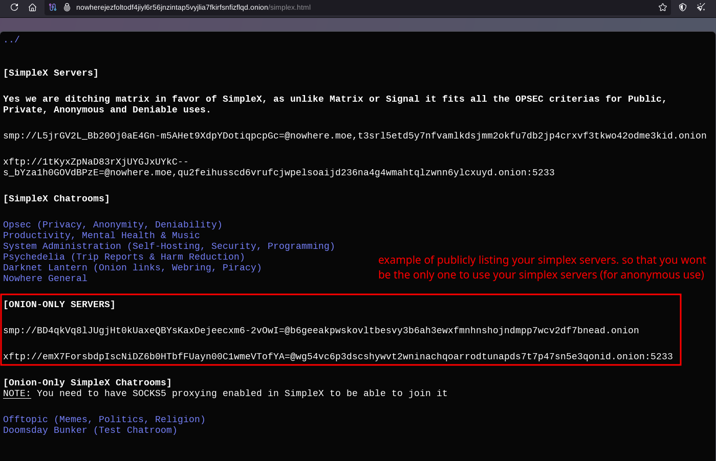Viewport: 716px width, 461px height.
Task: Click the SOCKS5 proxying note text
Action: coord(242,393)
